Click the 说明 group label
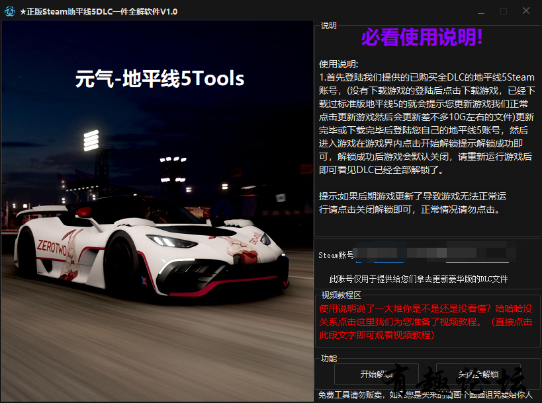This screenshot has width=542, height=403. pos(329,26)
